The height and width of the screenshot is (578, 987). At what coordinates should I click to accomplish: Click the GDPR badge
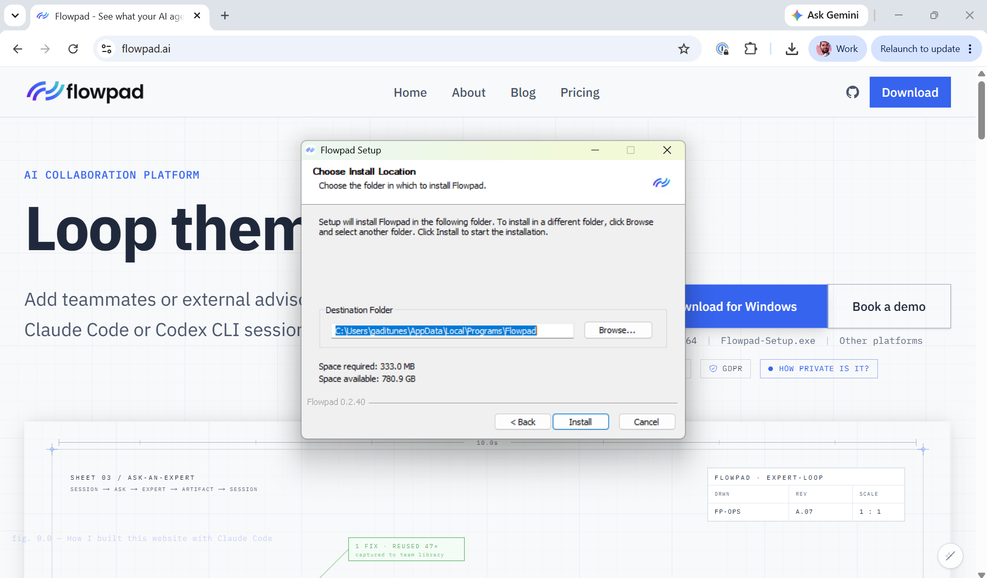coord(726,369)
